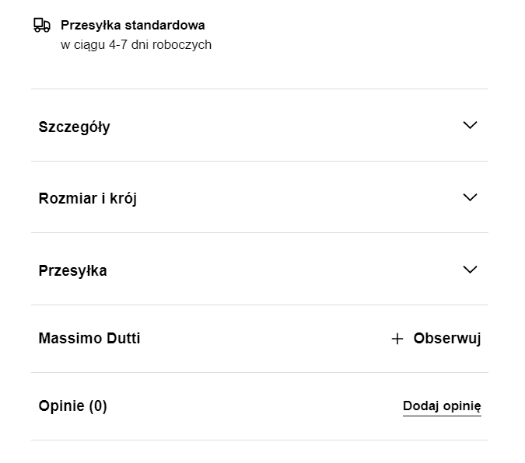The height and width of the screenshot is (463, 525).
Task: Click the (0) review count
Action: tap(98, 406)
